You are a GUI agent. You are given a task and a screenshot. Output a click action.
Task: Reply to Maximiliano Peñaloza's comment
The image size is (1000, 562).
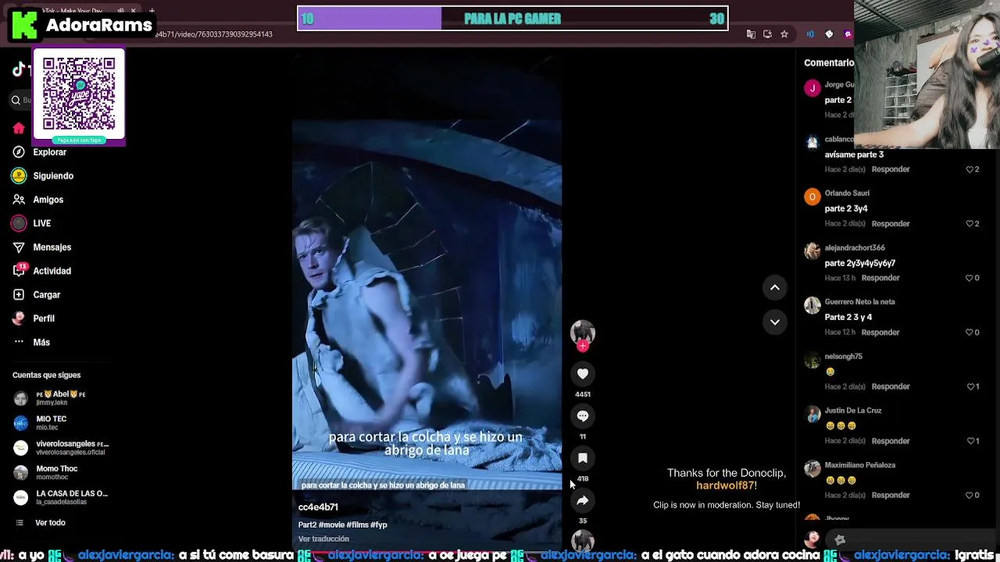(891, 496)
